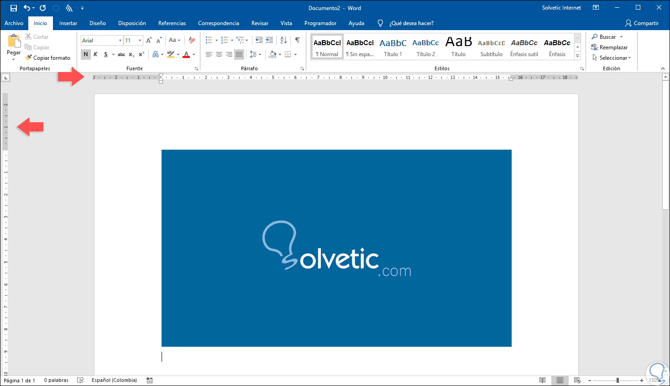670x386 pixels.
Task: Apply the Título 1 style
Action: pos(393,47)
